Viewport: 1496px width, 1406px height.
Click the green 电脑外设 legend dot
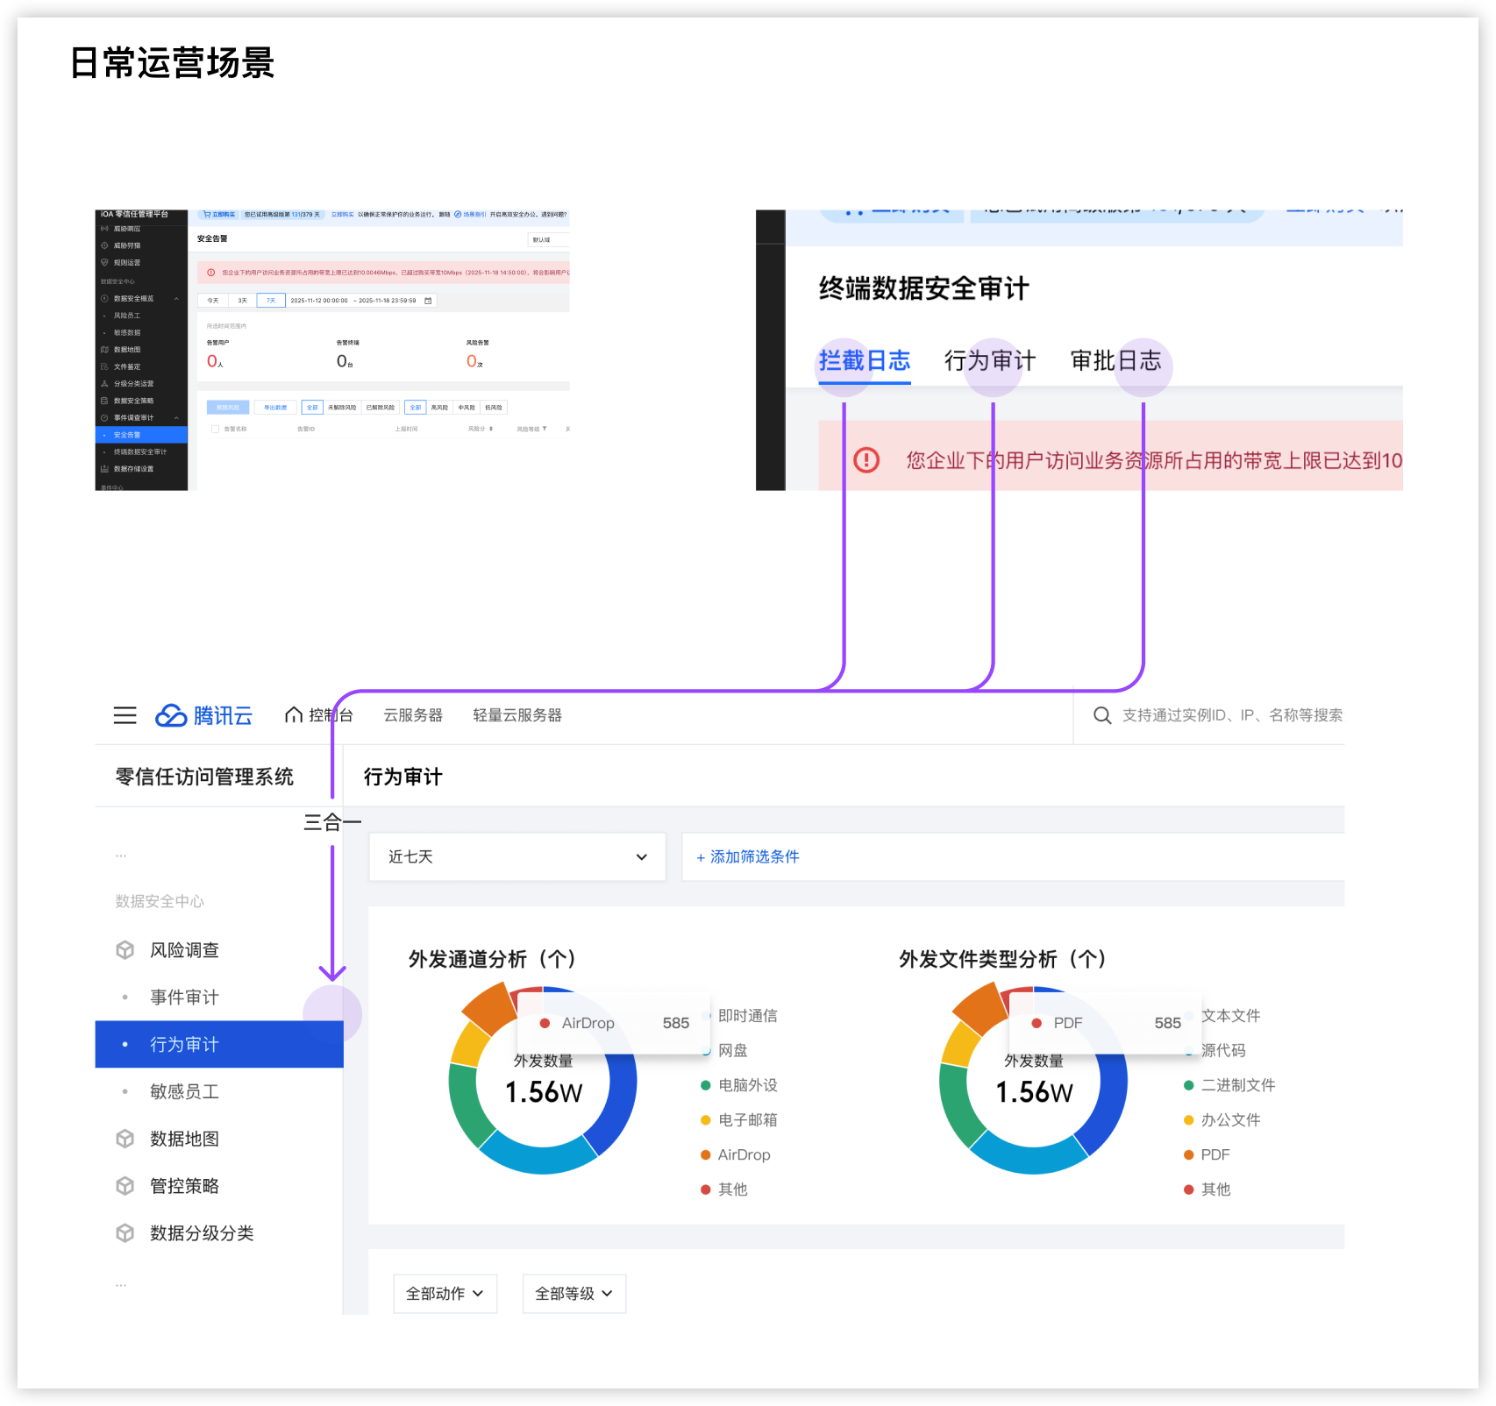click(x=706, y=1085)
